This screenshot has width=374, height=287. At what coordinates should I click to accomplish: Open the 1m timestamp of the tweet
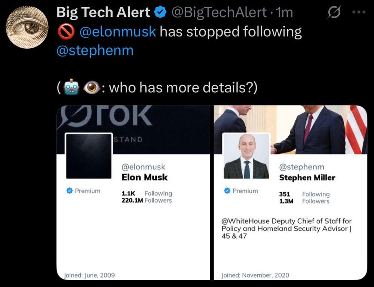tap(284, 12)
